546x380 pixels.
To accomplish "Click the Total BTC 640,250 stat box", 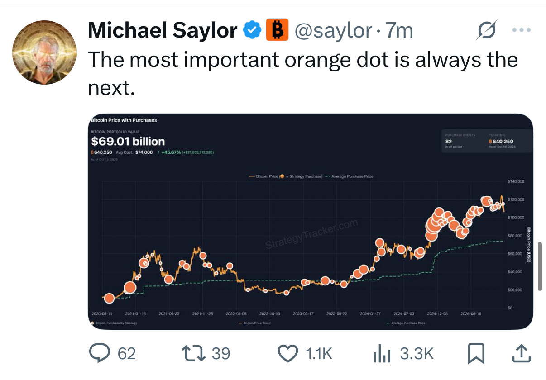I will (502, 142).
